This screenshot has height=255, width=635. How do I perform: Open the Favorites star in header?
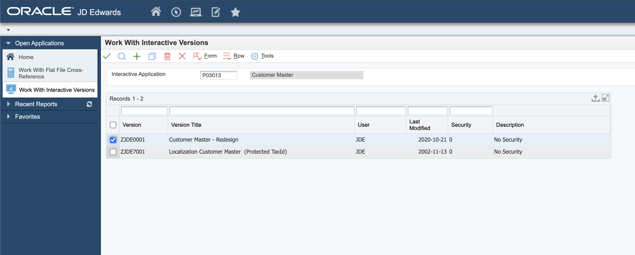[x=235, y=12]
